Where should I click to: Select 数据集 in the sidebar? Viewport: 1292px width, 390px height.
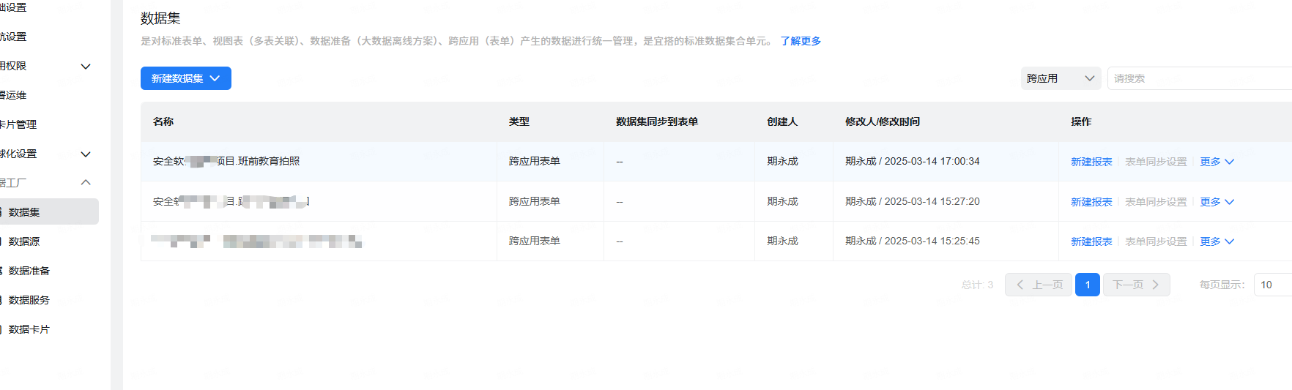tap(25, 212)
